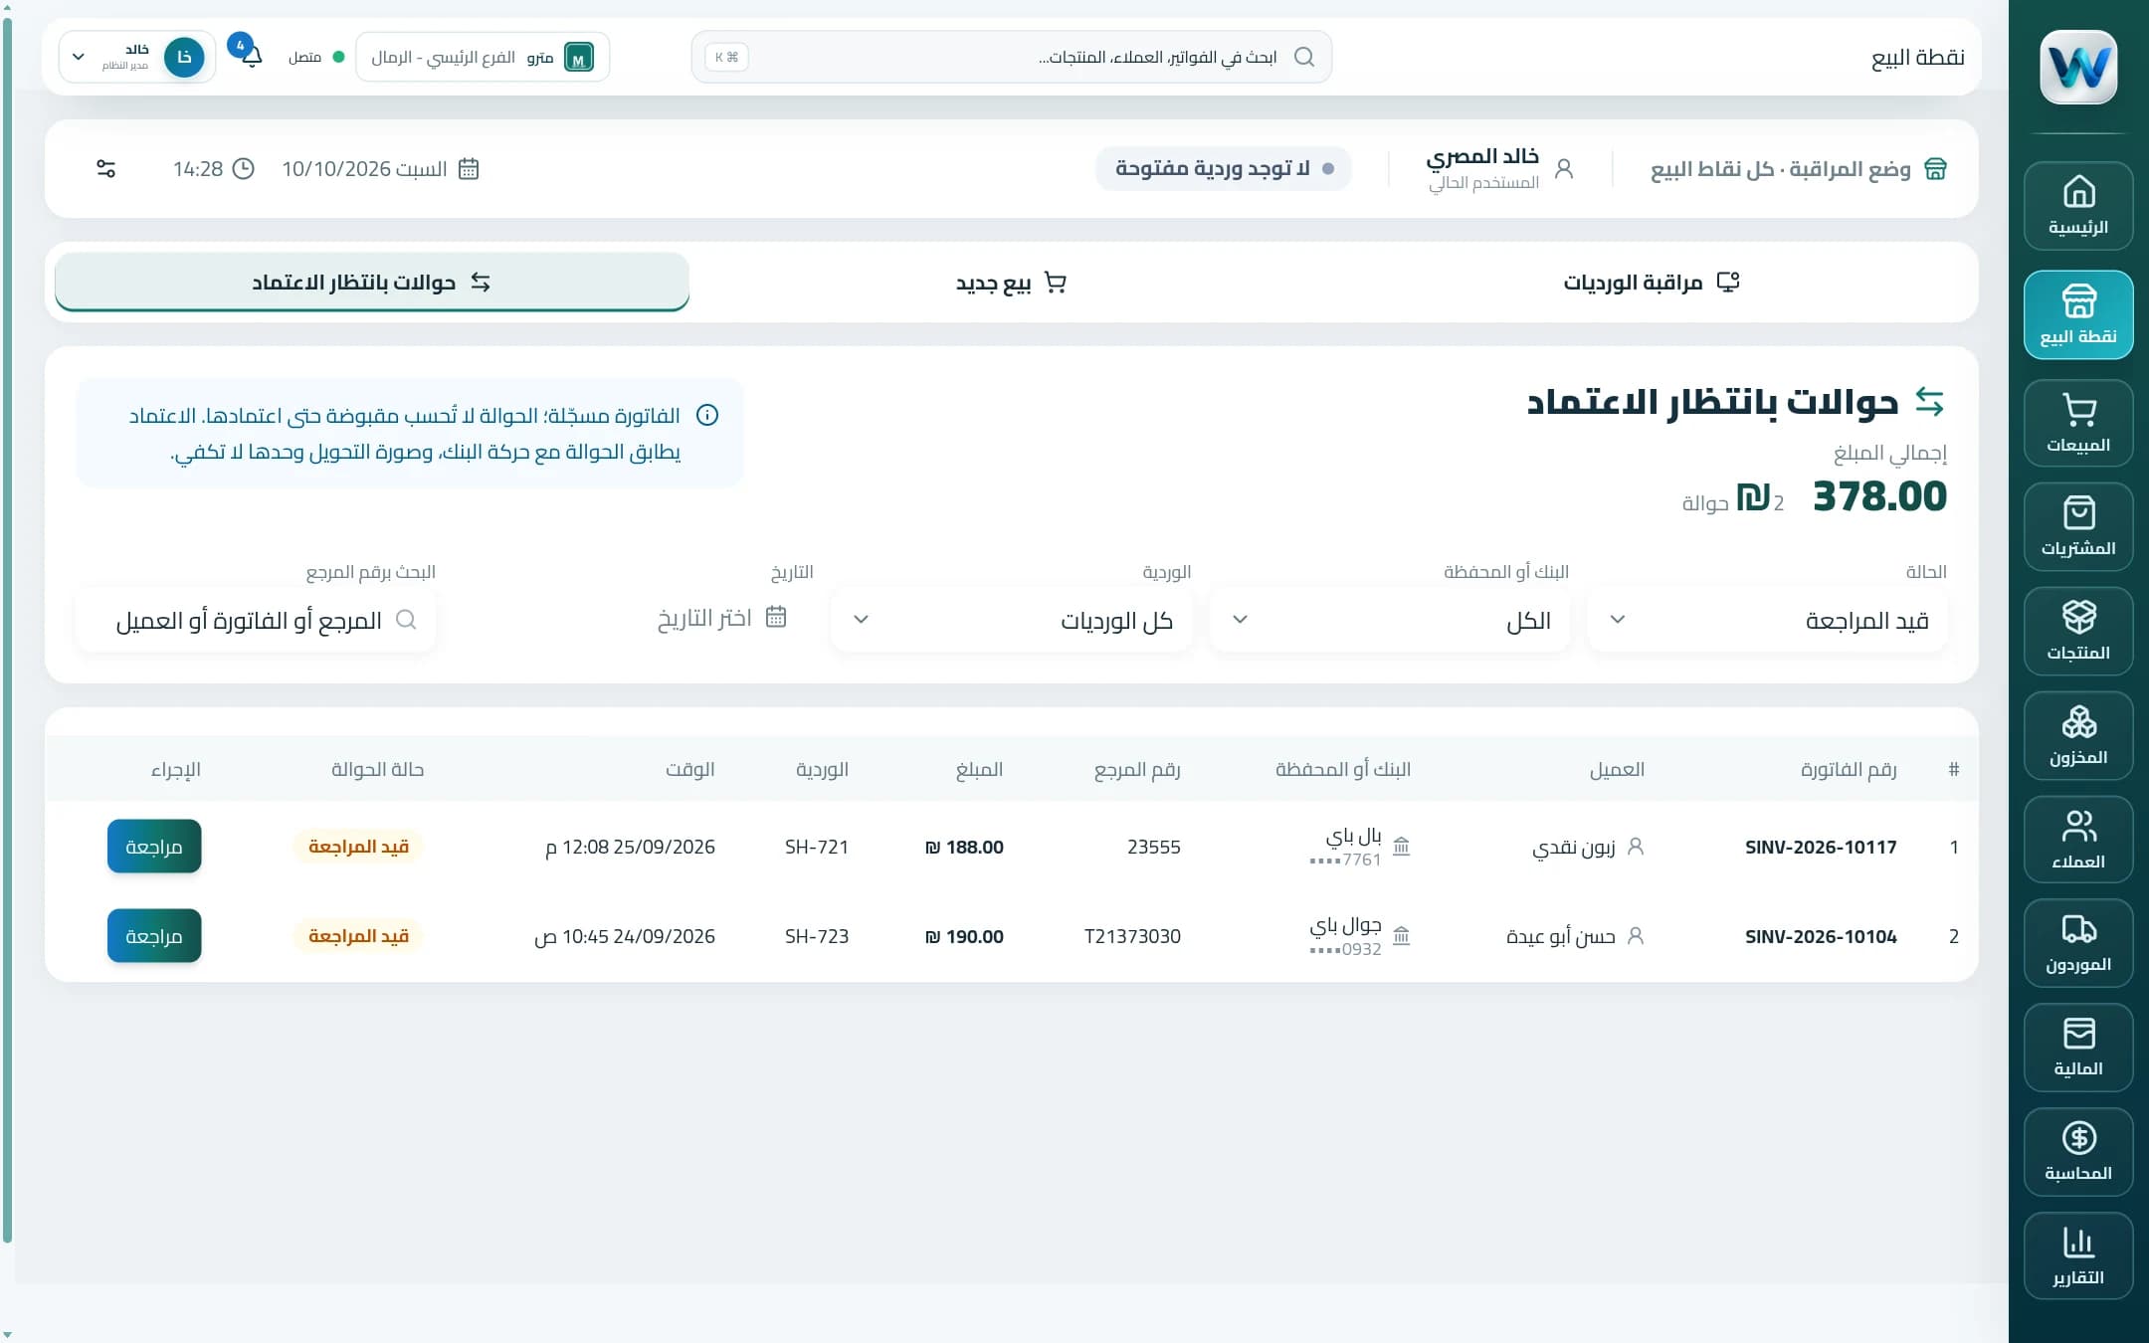Screen dimensions: 2149x1343
Task: Open المحاسبة accounting sidebar item
Action: [x=2078, y=1152]
